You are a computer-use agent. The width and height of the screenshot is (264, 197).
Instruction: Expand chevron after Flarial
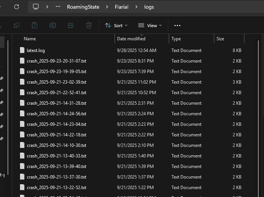(136, 7)
